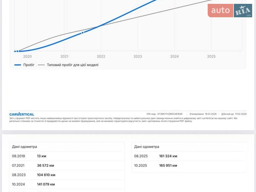
Task: Select the Пробіг legend label
Action: pyautogui.click(x=29, y=65)
